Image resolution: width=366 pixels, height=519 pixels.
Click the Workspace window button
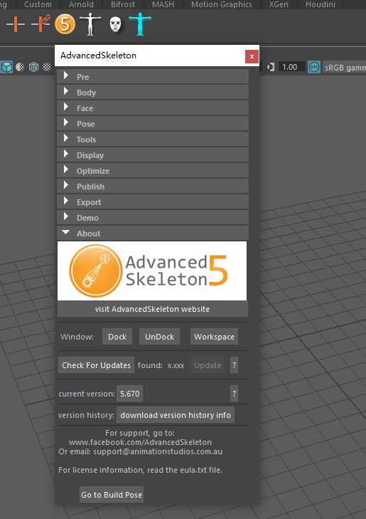(x=214, y=337)
